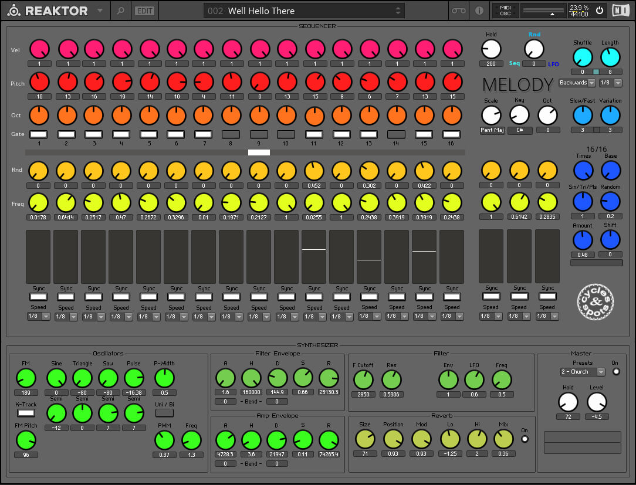Click the Res filter knob
The height and width of the screenshot is (485, 636).
391,380
